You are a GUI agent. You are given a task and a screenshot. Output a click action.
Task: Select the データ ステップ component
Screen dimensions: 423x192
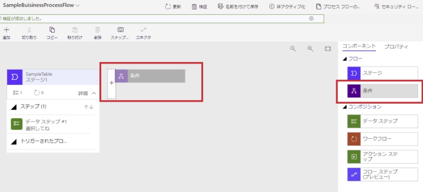(x=383, y=121)
